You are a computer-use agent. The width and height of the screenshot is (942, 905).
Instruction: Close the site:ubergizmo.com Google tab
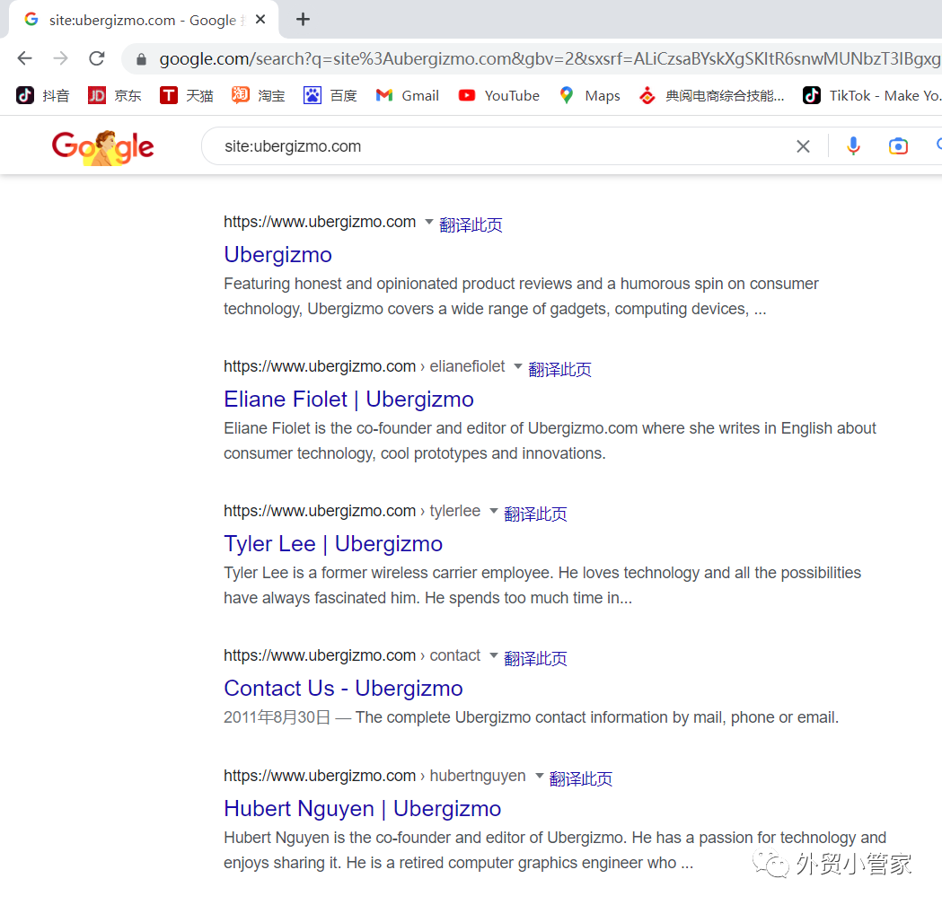coord(260,19)
